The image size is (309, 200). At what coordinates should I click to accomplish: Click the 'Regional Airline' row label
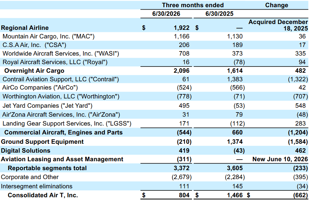[x=25, y=28]
